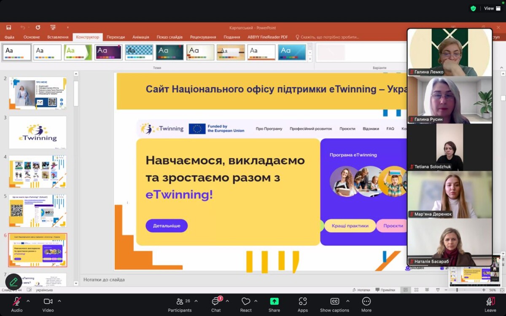506x316 pixels.
Task: Expand caption options arrow beside Show captions
Action: click(348, 301)
